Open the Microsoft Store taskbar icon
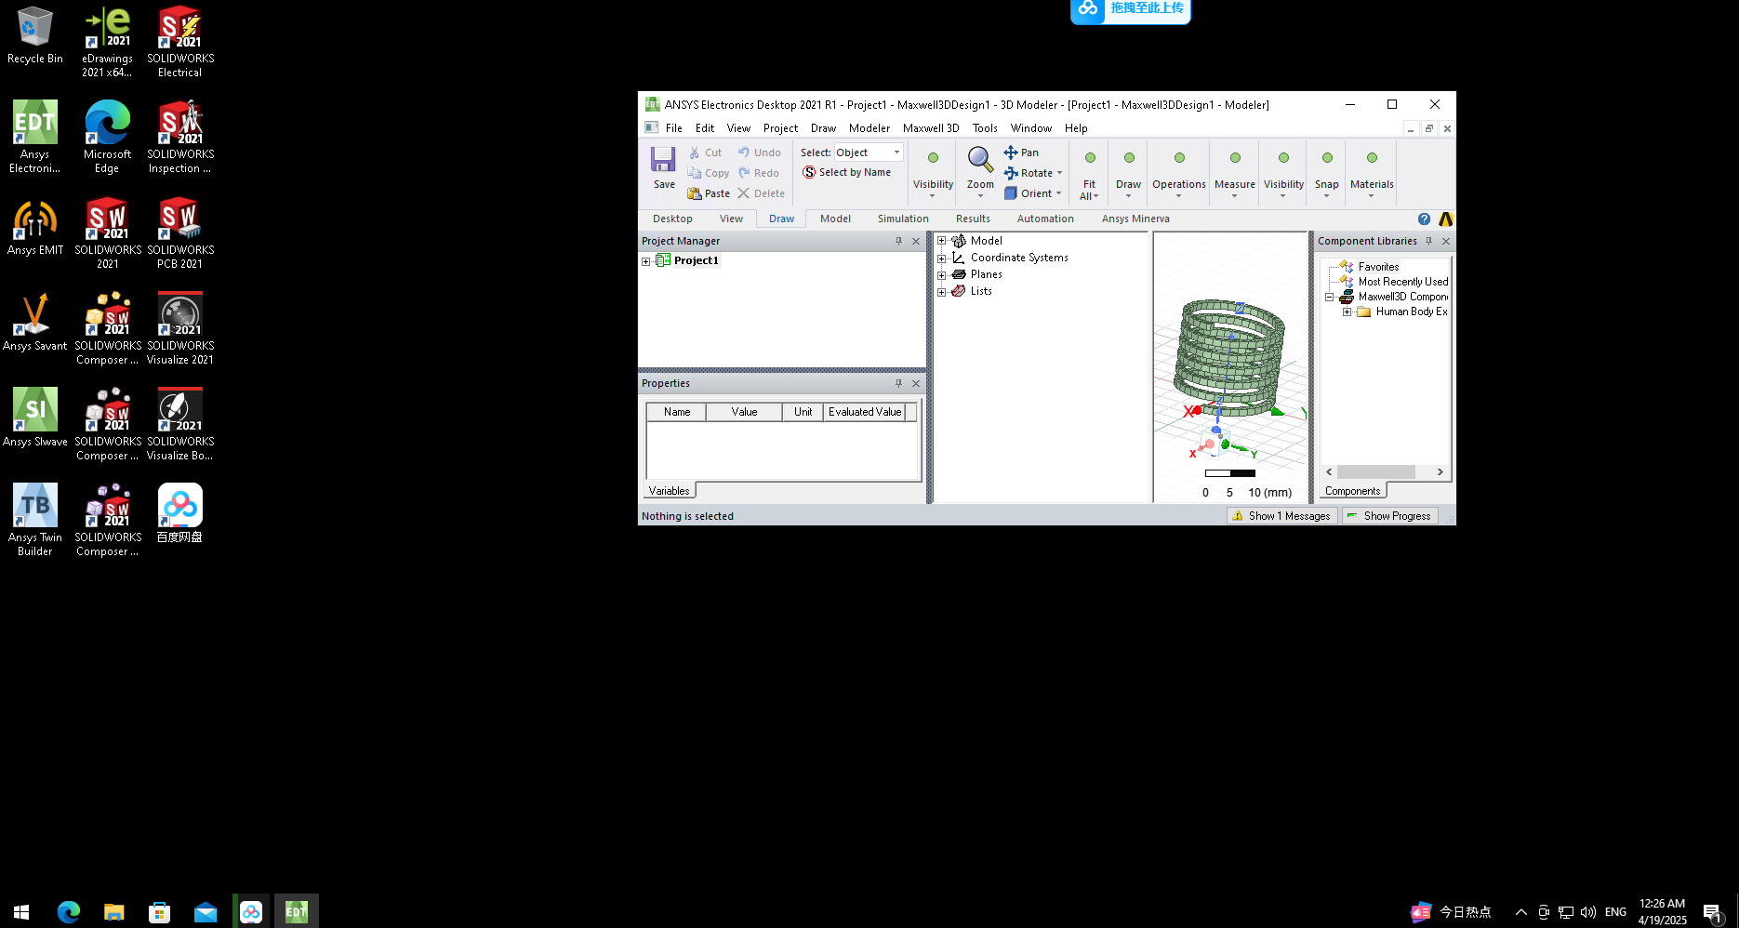The width and height of the screenshot is (1739, 928). [159, 912]
